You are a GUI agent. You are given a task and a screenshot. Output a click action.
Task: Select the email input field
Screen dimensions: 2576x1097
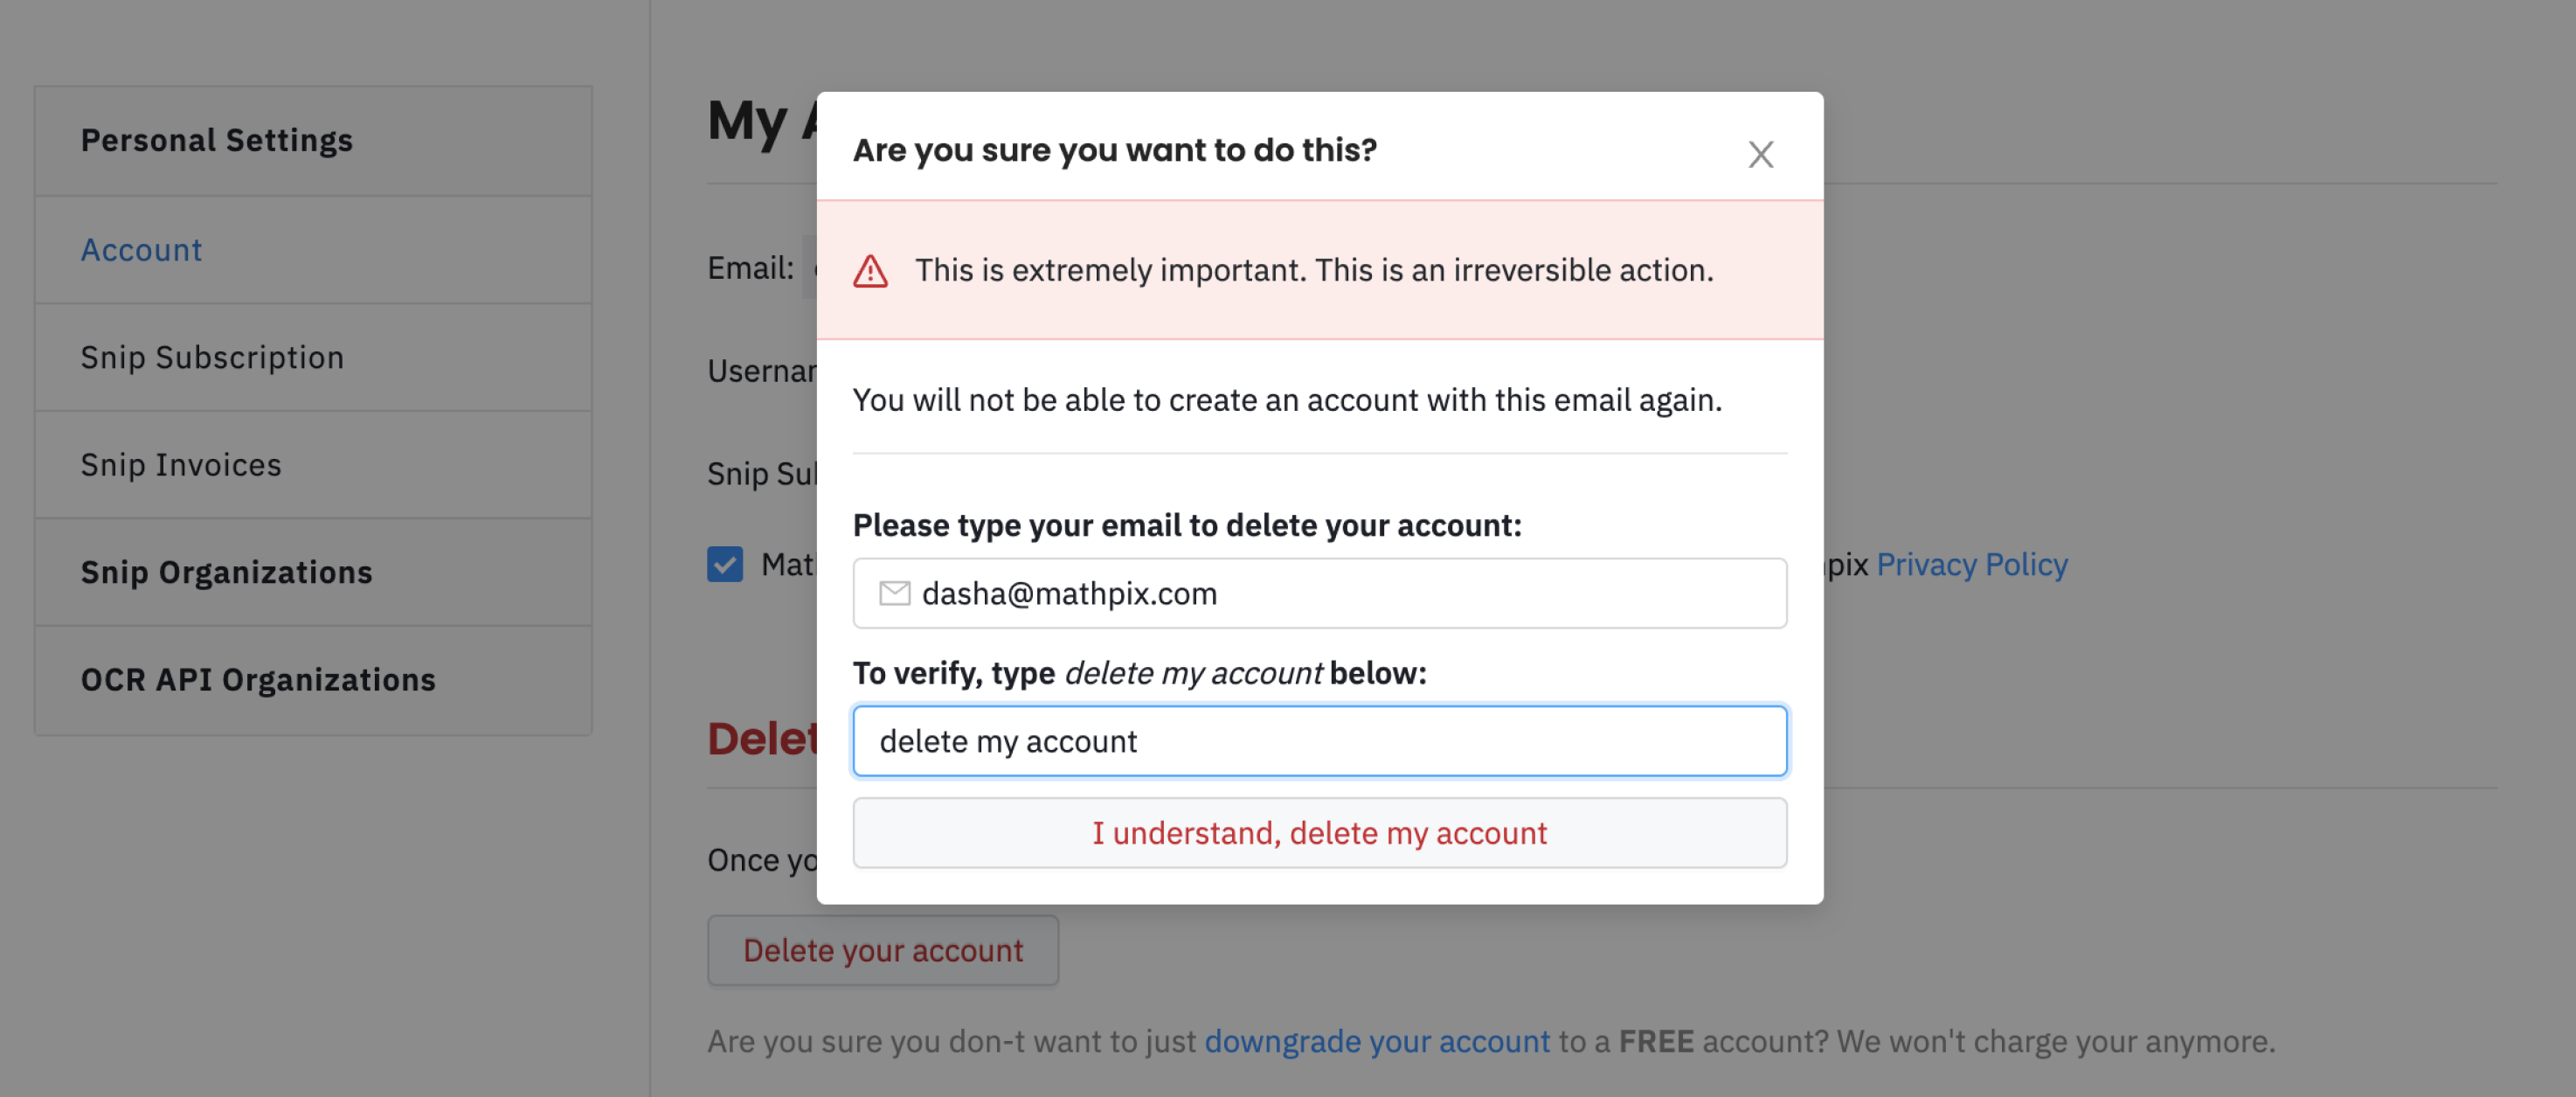click(x=1319, y=593)
